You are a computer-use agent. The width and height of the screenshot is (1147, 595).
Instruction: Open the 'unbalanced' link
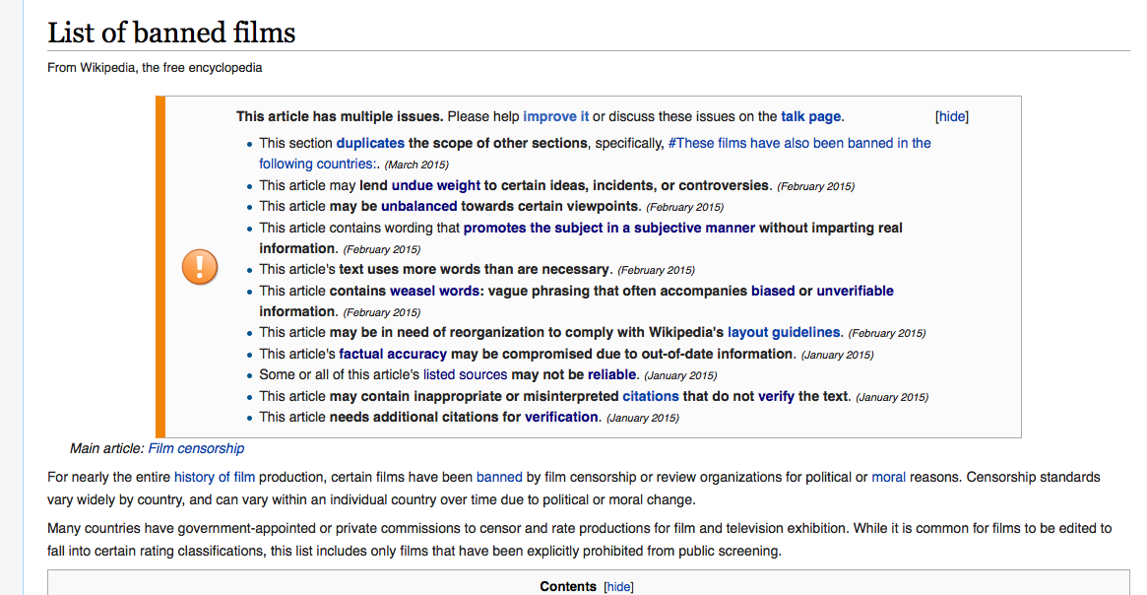[418, 207]
